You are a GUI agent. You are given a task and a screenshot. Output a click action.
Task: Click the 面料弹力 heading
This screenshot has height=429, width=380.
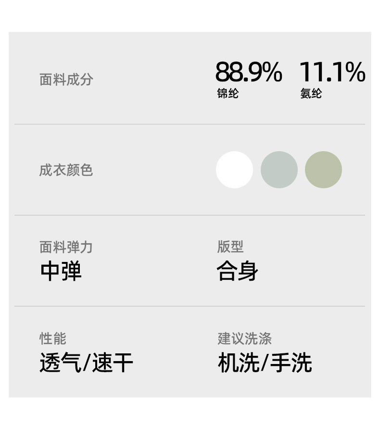coord(66,247)
